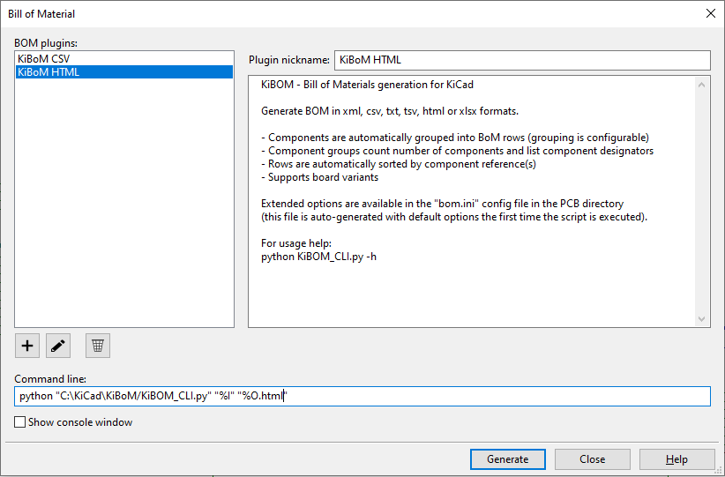Enable Show console window checkbox
The image size is (725, 477).
(20, 422)
